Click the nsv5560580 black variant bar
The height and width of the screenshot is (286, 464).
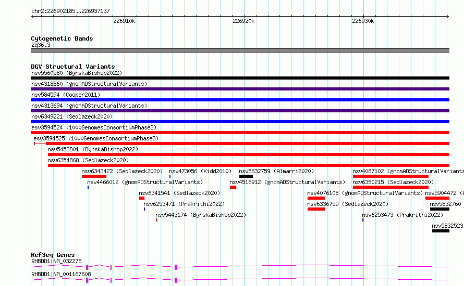pos(240,78)
